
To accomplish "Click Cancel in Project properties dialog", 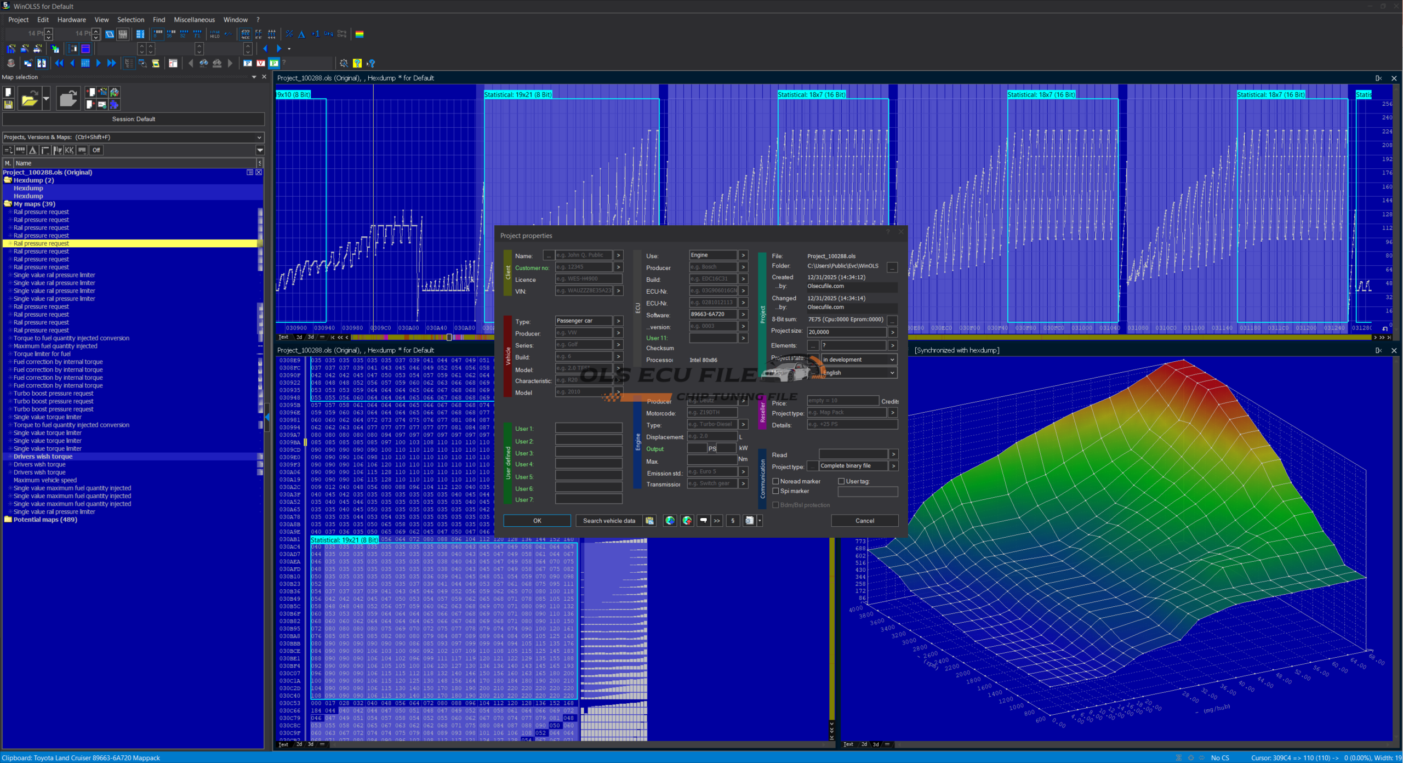I will [864, 521].
